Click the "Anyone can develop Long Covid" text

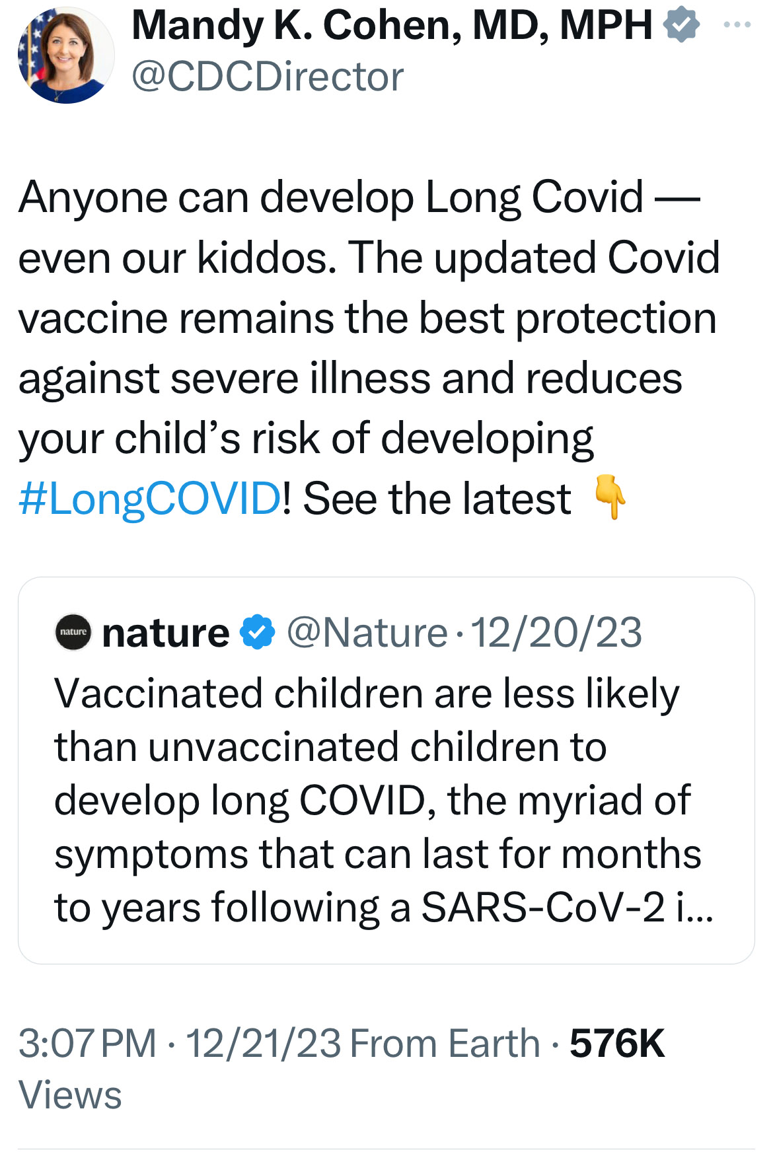pos(330,198)
